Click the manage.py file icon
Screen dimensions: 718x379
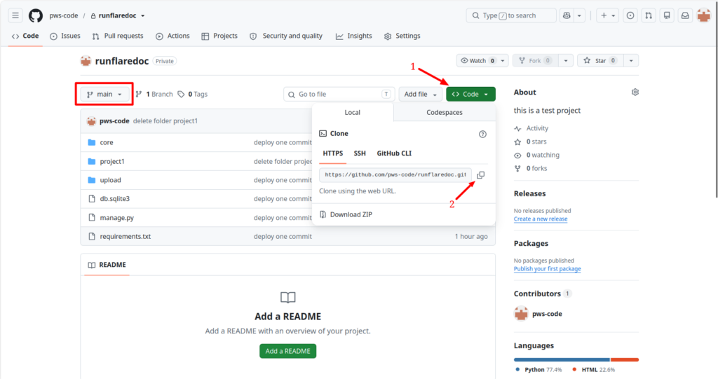tap(92, 217)
